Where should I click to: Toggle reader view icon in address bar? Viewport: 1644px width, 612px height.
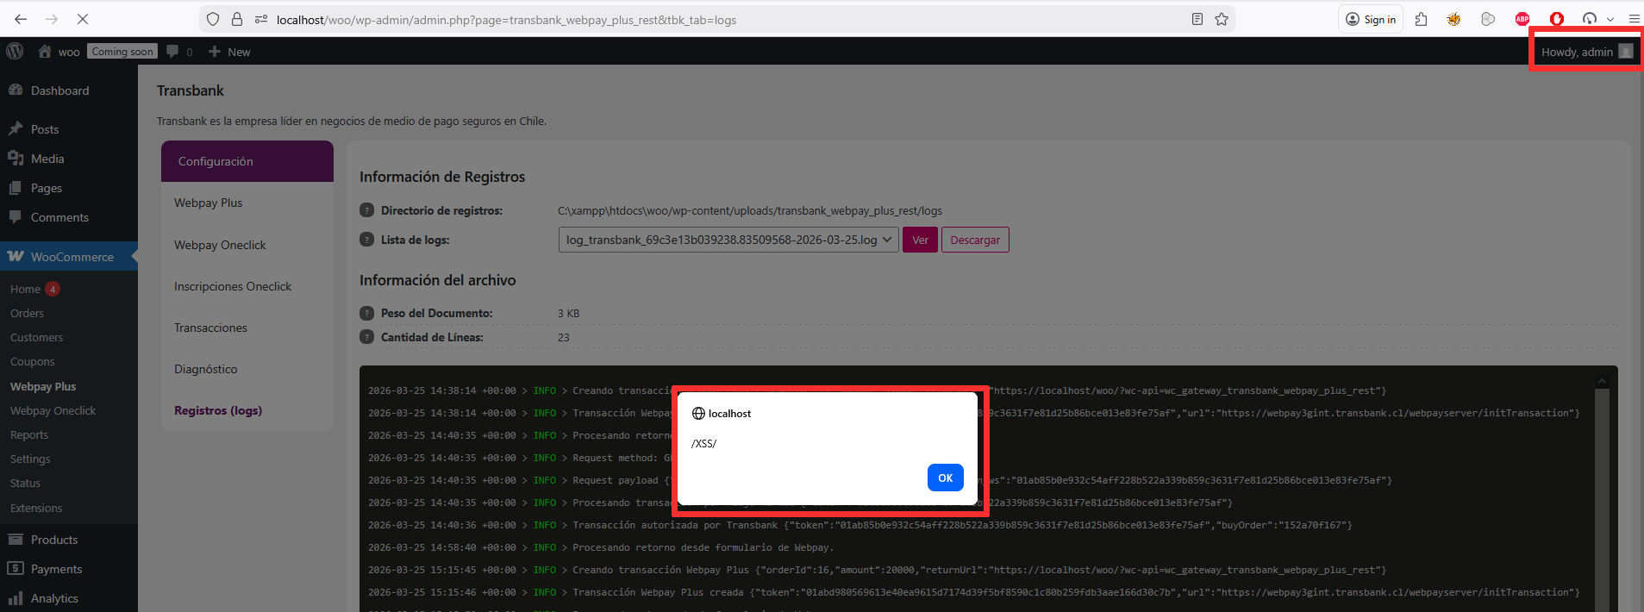tap(1197, 19)
